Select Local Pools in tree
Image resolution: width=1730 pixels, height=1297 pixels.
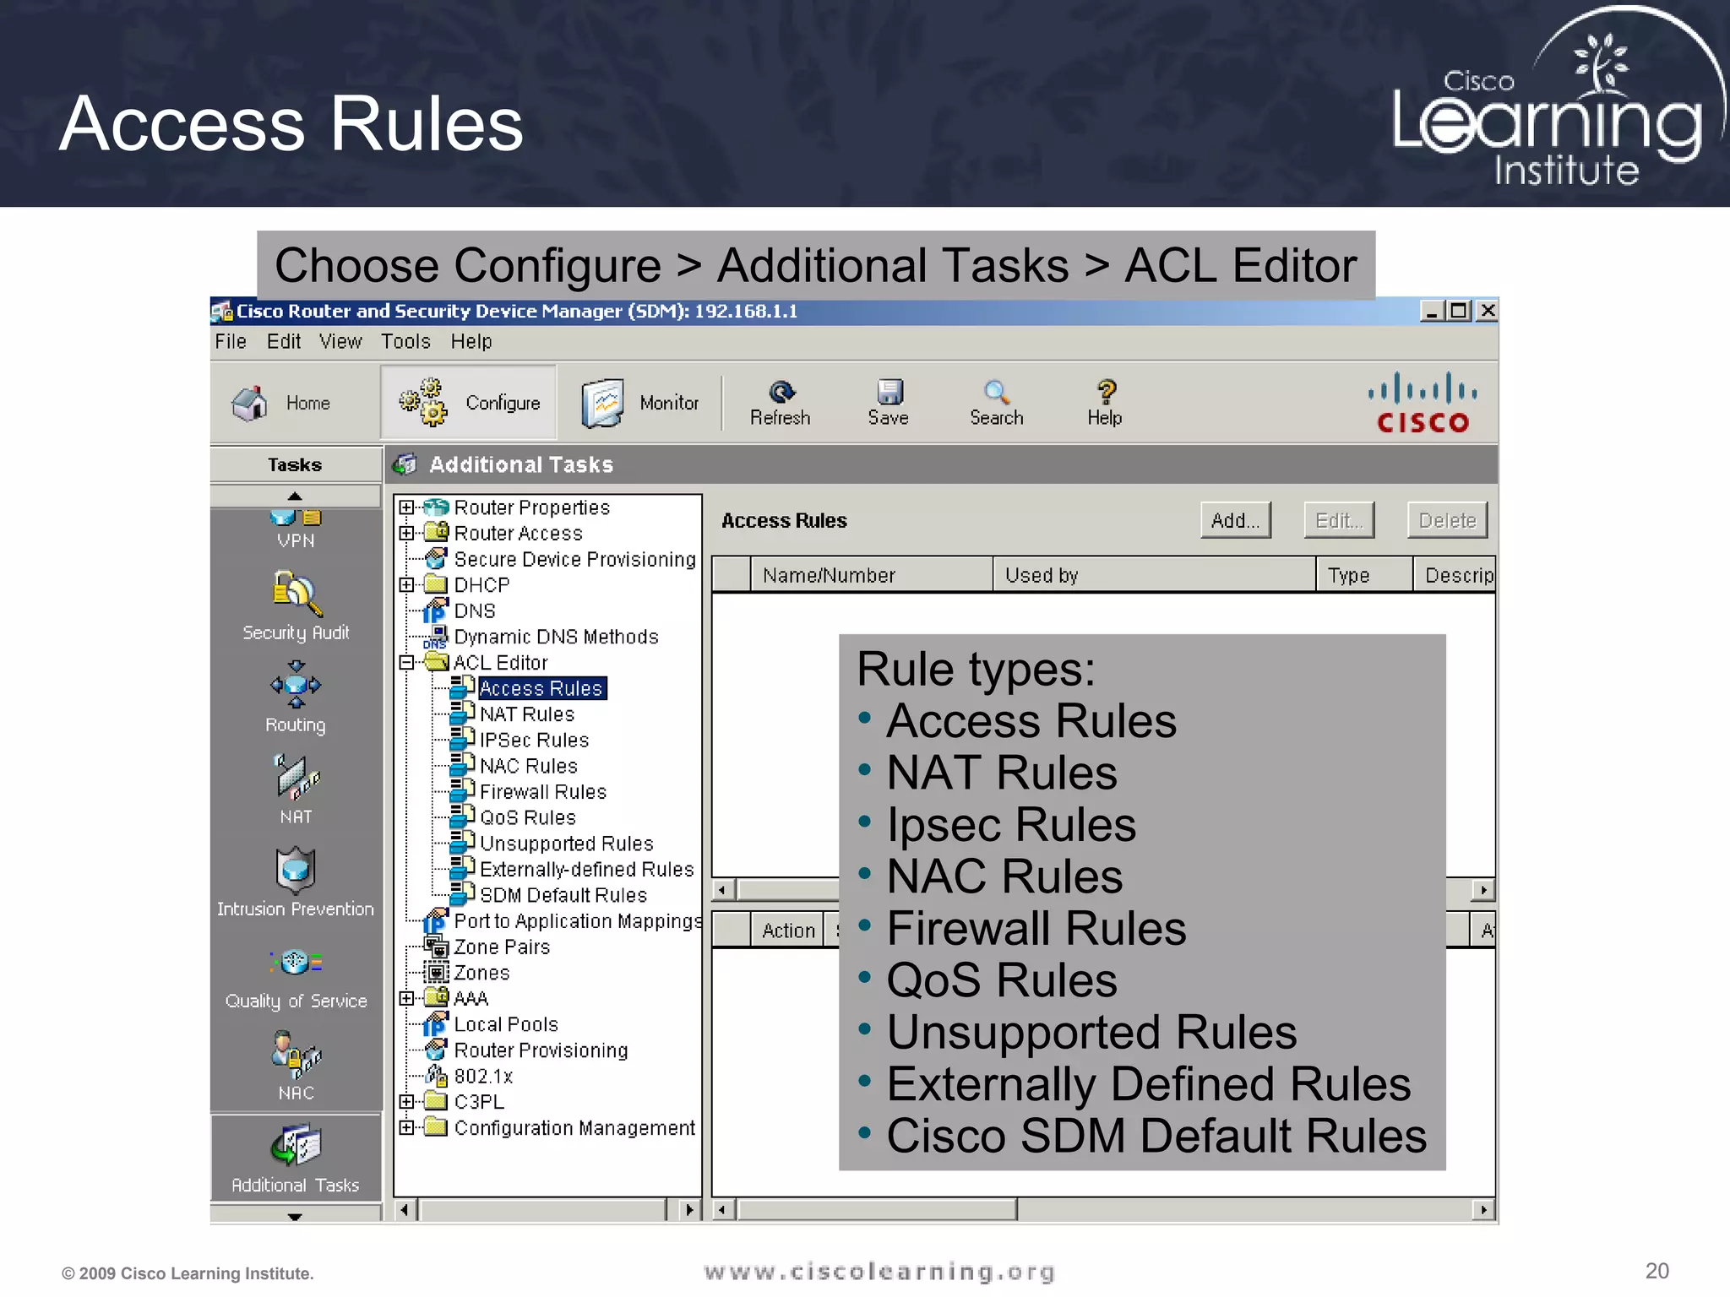click(506, 1024)
